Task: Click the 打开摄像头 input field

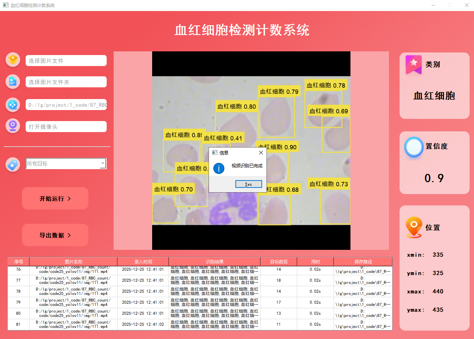Action: 66,127
